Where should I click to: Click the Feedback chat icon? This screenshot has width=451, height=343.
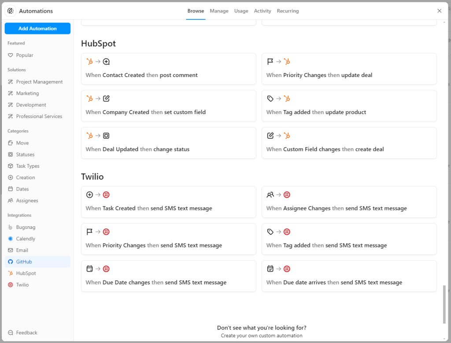tap(11, 332)
